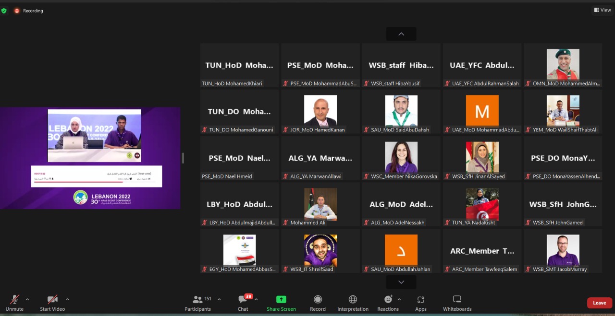Go to next gallery page down arrow
Screen dimensions: 615x316
pyautogui.click(x=401, y=282)
